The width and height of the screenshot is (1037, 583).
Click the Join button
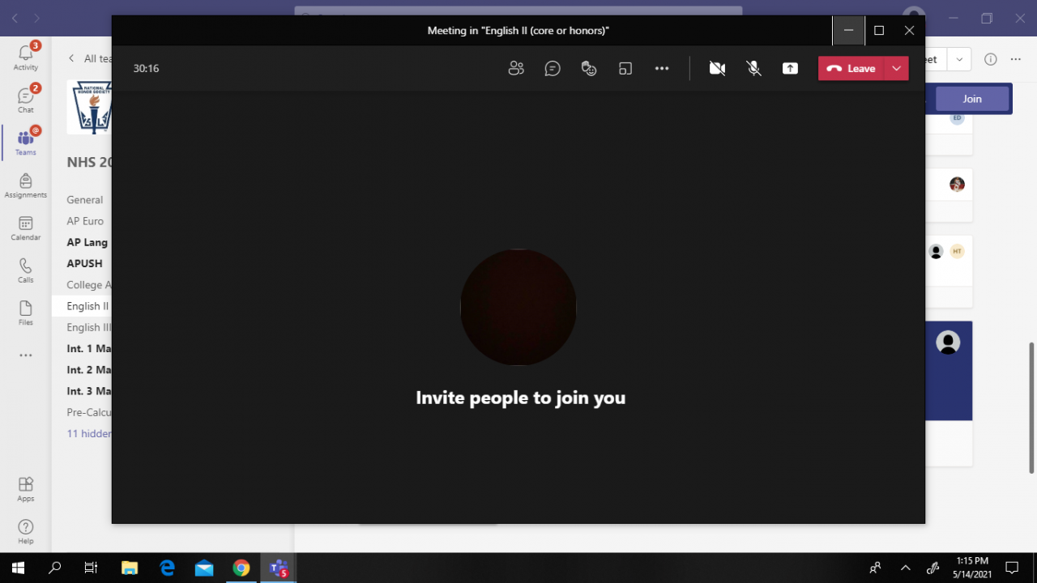[972, 99]
